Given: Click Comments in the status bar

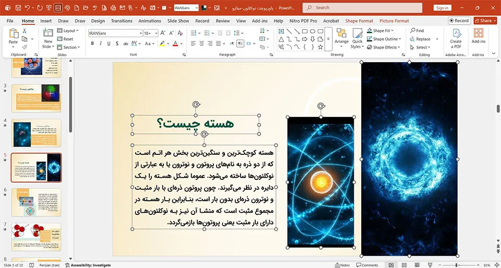Looking at the screenshot, I should click(367, 265).
